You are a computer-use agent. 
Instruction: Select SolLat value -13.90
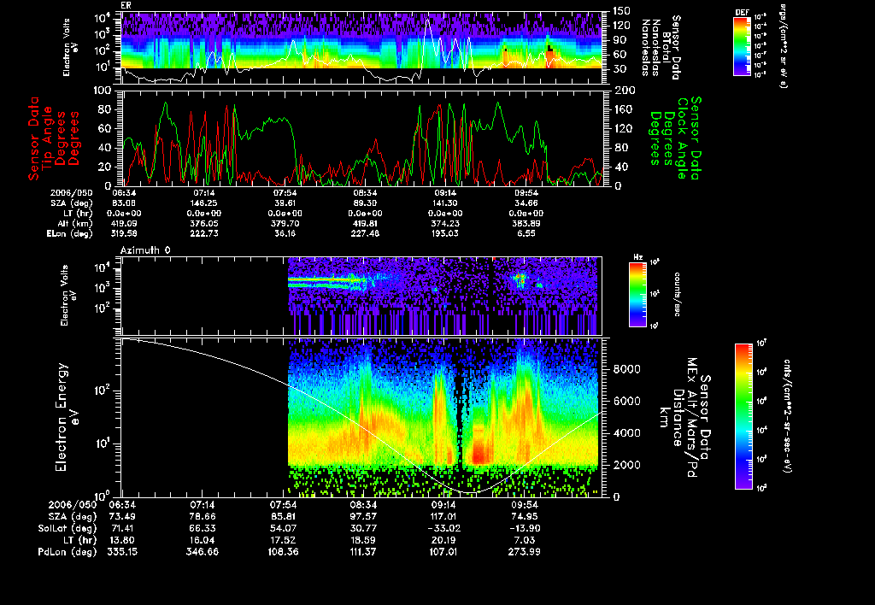[524, 528]
